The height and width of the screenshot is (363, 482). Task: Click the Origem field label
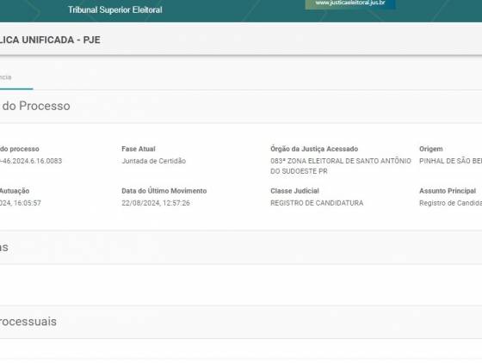431,149
